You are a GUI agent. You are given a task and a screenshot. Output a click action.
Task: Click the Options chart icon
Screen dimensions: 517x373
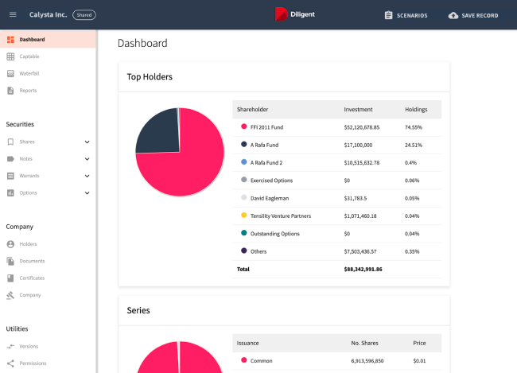(x=10, y=193)
